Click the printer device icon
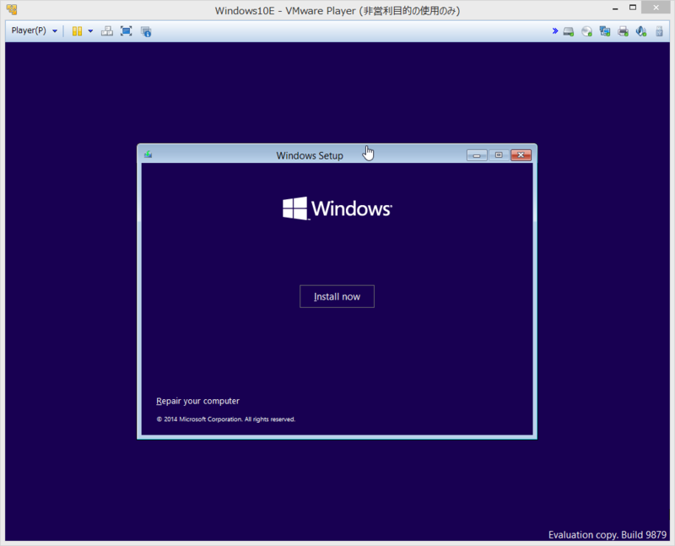 pos(623,31)
